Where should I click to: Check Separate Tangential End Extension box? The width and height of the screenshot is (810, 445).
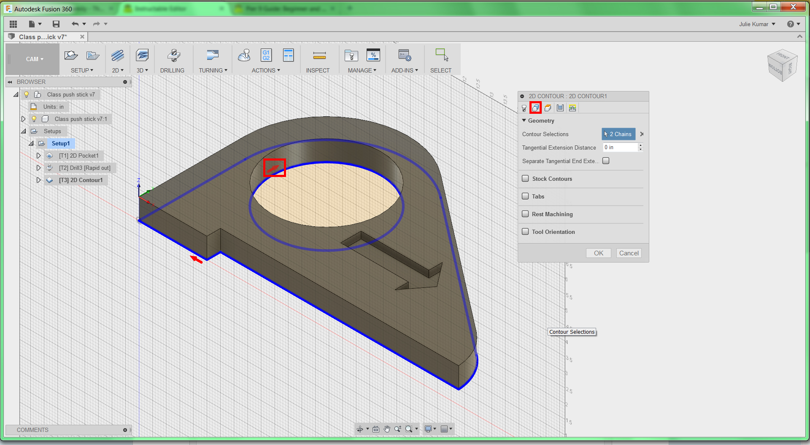click(606, 161)
